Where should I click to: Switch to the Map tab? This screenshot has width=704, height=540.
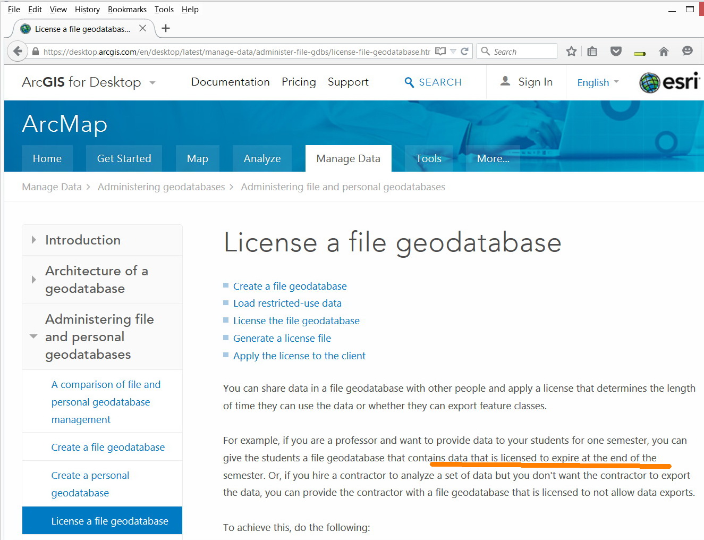point(198,158)
